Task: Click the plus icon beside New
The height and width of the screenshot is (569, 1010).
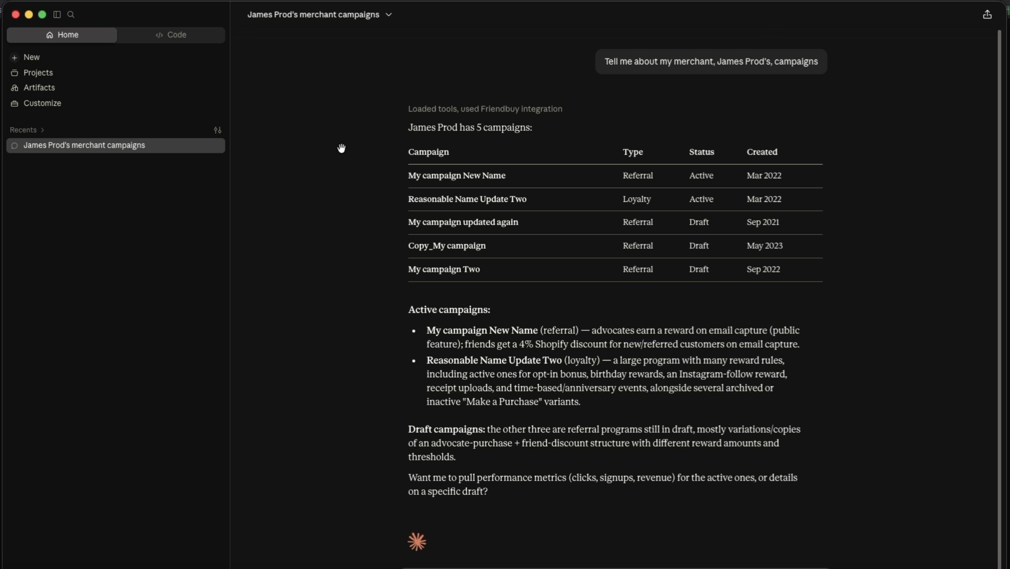Action: (15, 58)
